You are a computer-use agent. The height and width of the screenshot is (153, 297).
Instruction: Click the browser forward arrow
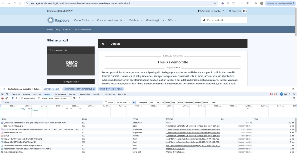(9, 3)
